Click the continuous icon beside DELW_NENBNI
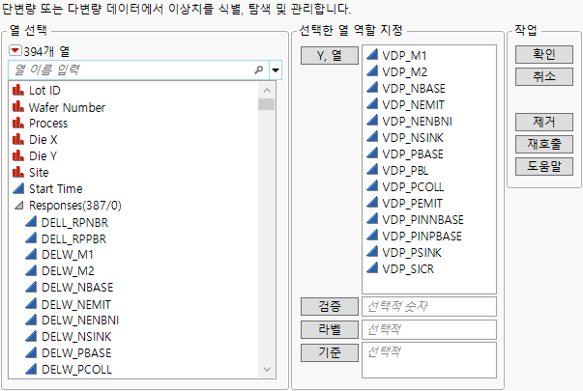Screen dimensions: 583x391 click(31, 320)
